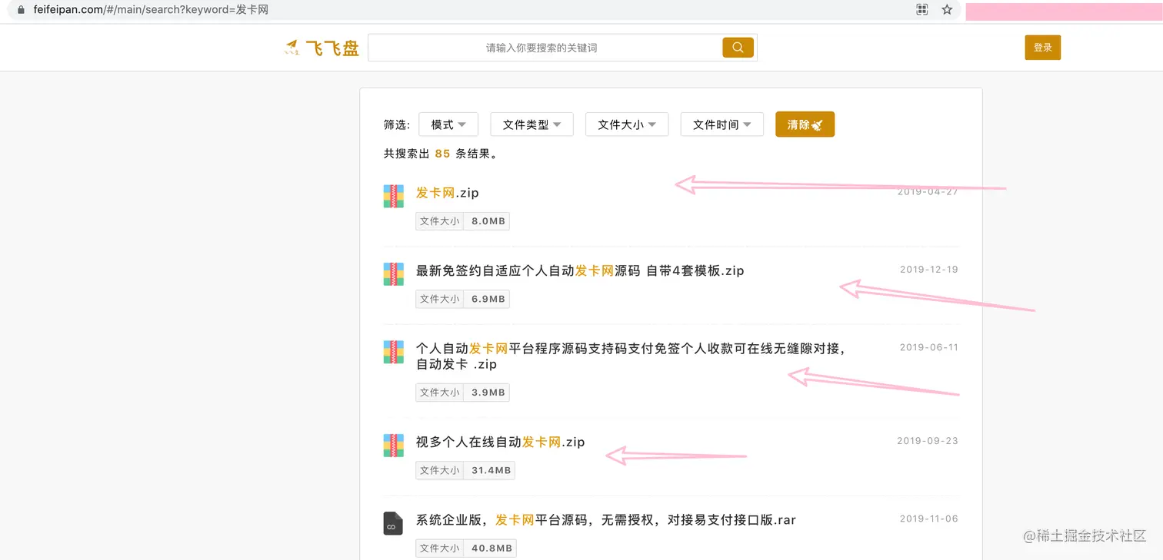The height and width of the screenshot is (560, 1163).
Task: Click the date 2019-06-11
Action: click(x=929, y=347)
